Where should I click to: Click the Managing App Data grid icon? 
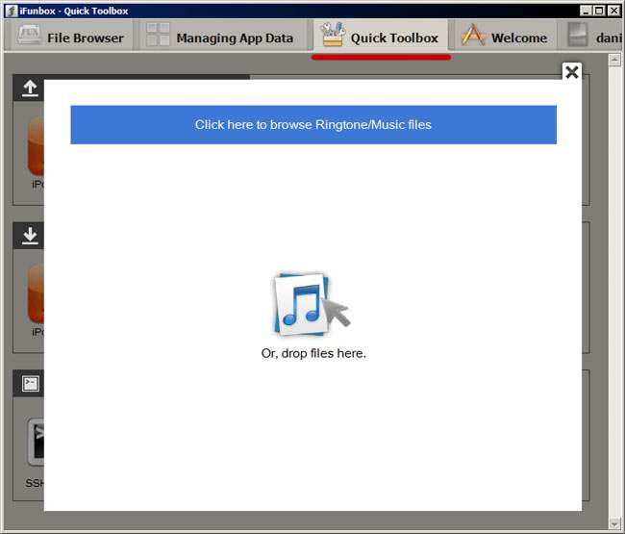(x=158, y=35)
